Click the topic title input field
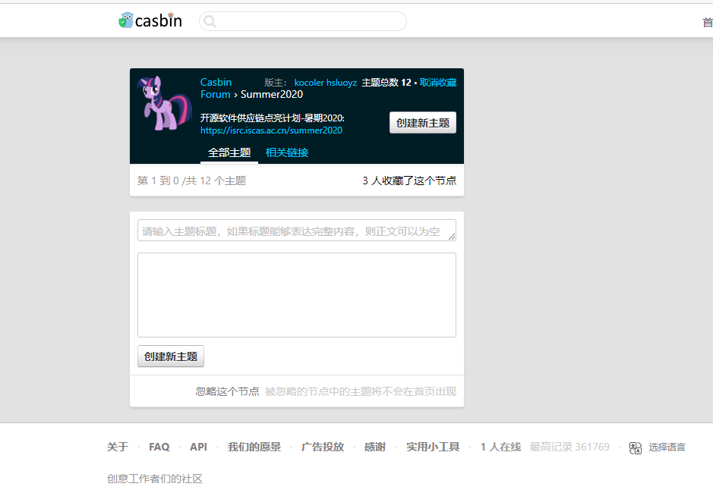The width and height of the screenshot is (713, 493). coord(296,230)
